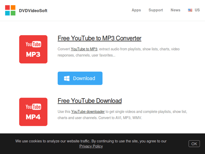Open the YouTube MP4 red app icon
Image resolution: width=205 pixels, height=154 pixels.
point(33,112)
